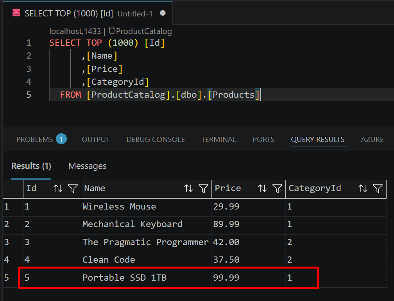
Task: Sort the CategoryId column
Action: 363,188
